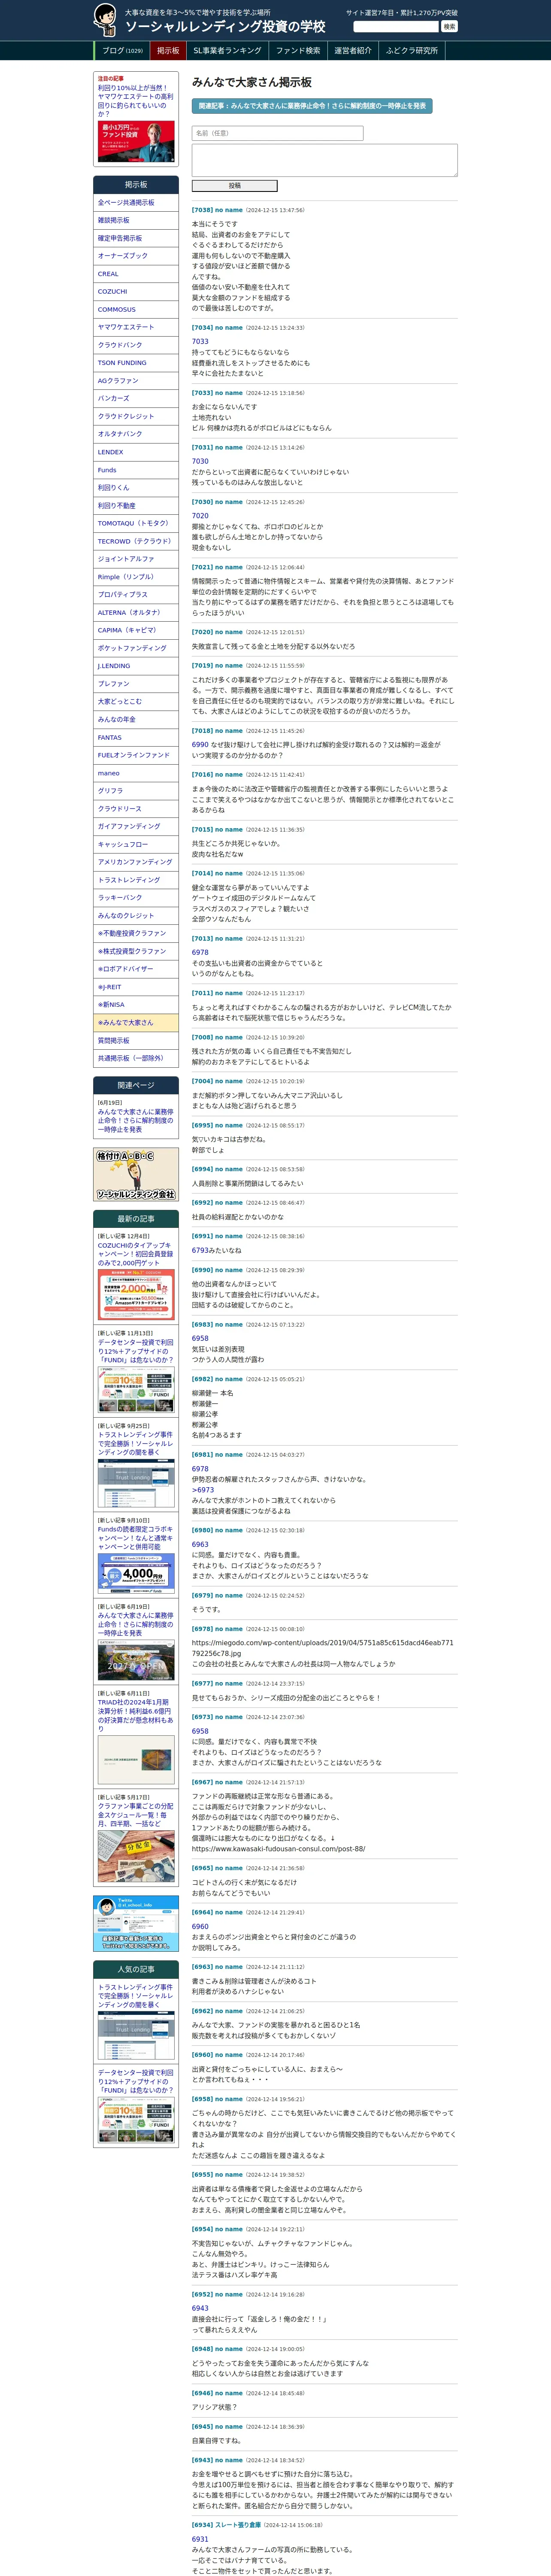Open 全ページ共通掲示板 in the sidebar
Image resolution: width=551 pixels, height=2576 pixels.
click(x=136, y=203)
